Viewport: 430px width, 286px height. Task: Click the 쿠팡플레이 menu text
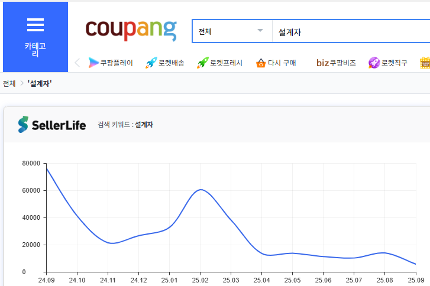click(117, 63)
